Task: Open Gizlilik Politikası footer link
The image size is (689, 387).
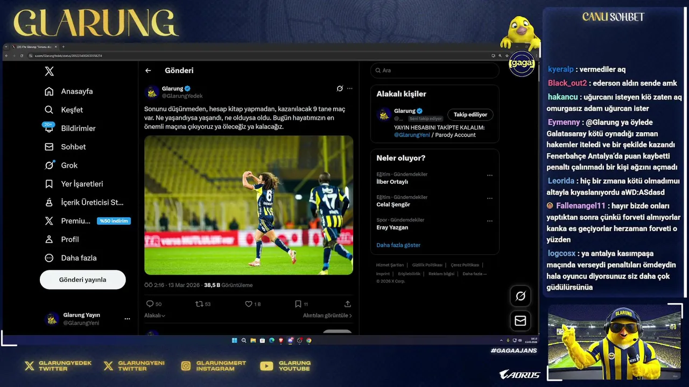Action: (427, 265)
